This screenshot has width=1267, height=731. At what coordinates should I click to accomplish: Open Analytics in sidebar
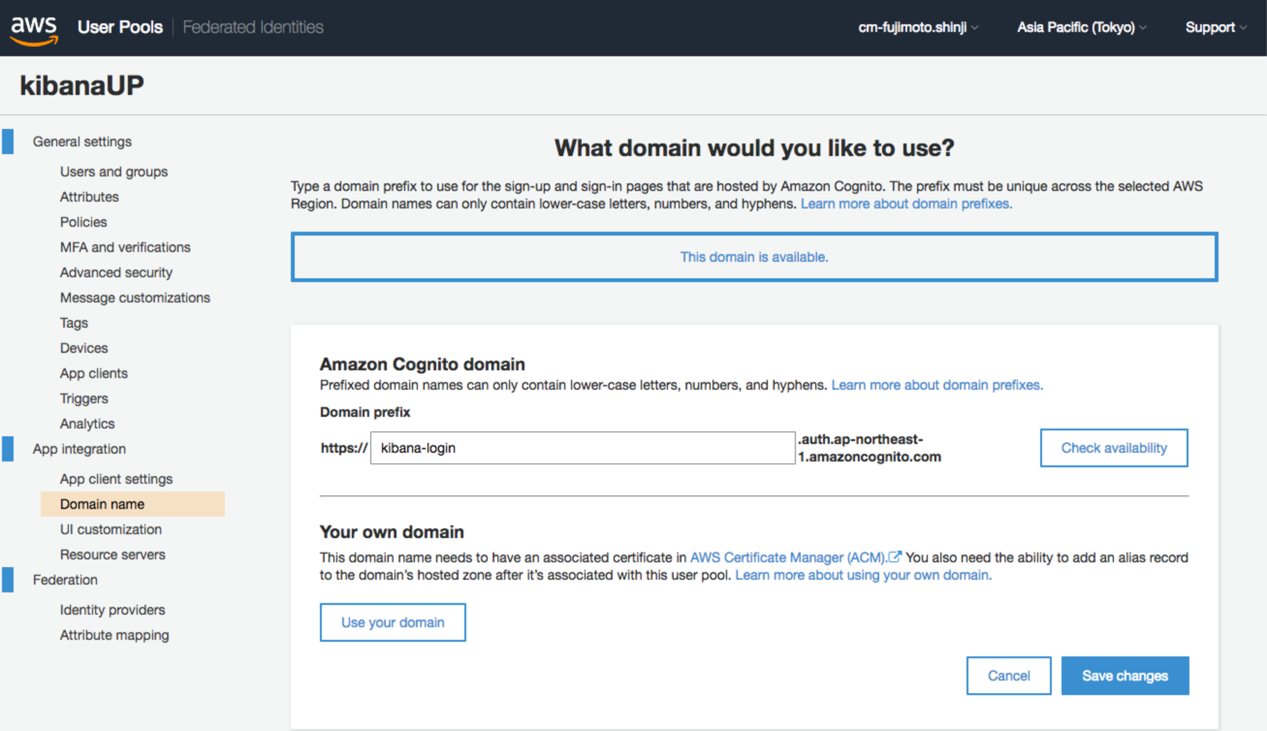pyautogui.click(x=87, y=424)
